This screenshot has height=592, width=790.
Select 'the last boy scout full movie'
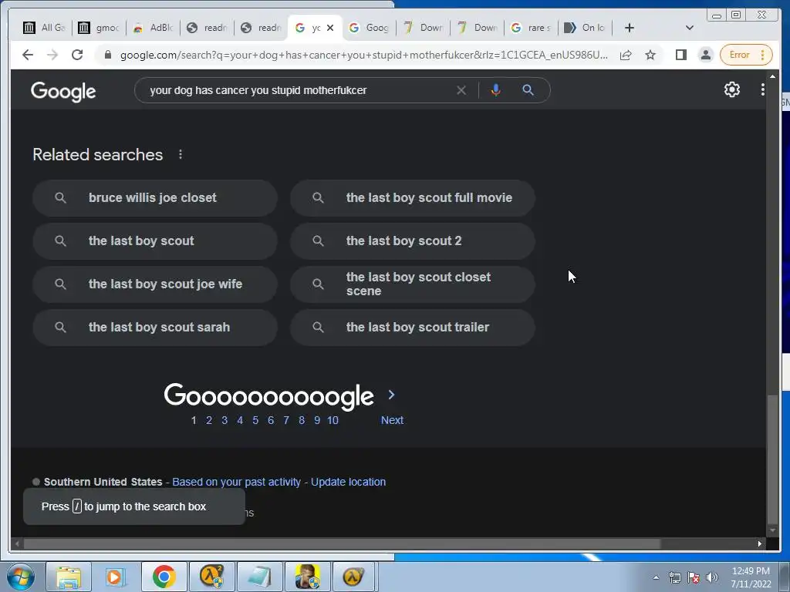(413, 198)
